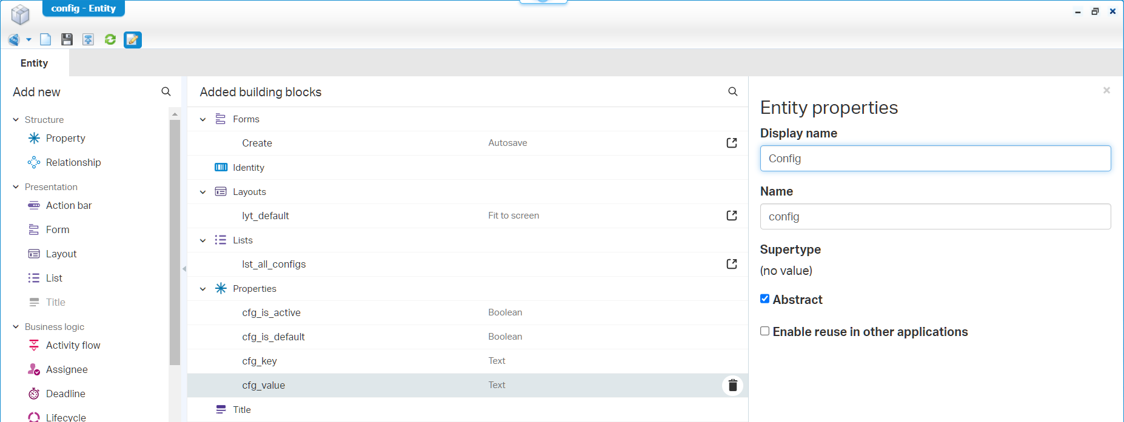
Task: Click the Save icon in toolbar
Action: point(67,40)
